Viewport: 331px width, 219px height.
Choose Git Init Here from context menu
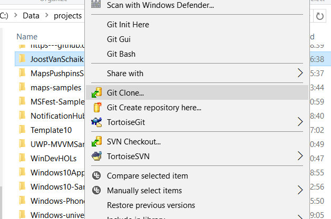pyautogui.click(x=128, y=25)
